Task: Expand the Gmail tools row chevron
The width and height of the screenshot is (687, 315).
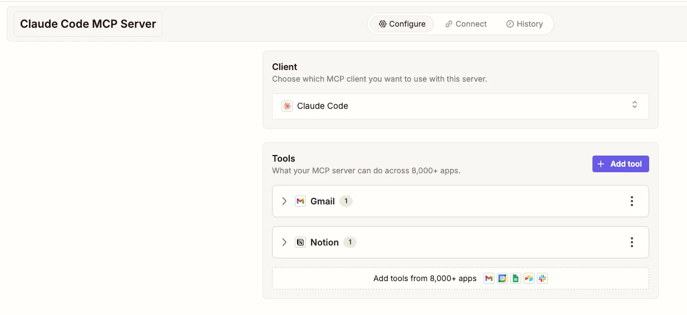Action: [284, 201]
